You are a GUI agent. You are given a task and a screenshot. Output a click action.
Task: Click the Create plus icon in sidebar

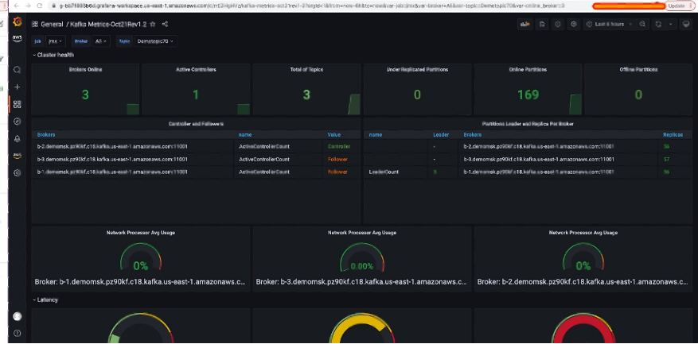18,87
